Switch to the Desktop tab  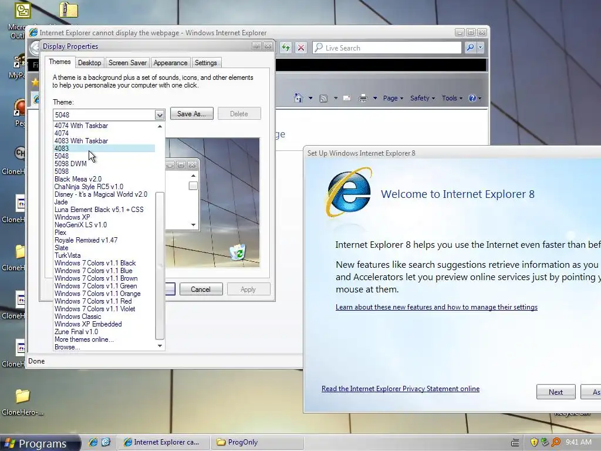[x=89, y=62]
